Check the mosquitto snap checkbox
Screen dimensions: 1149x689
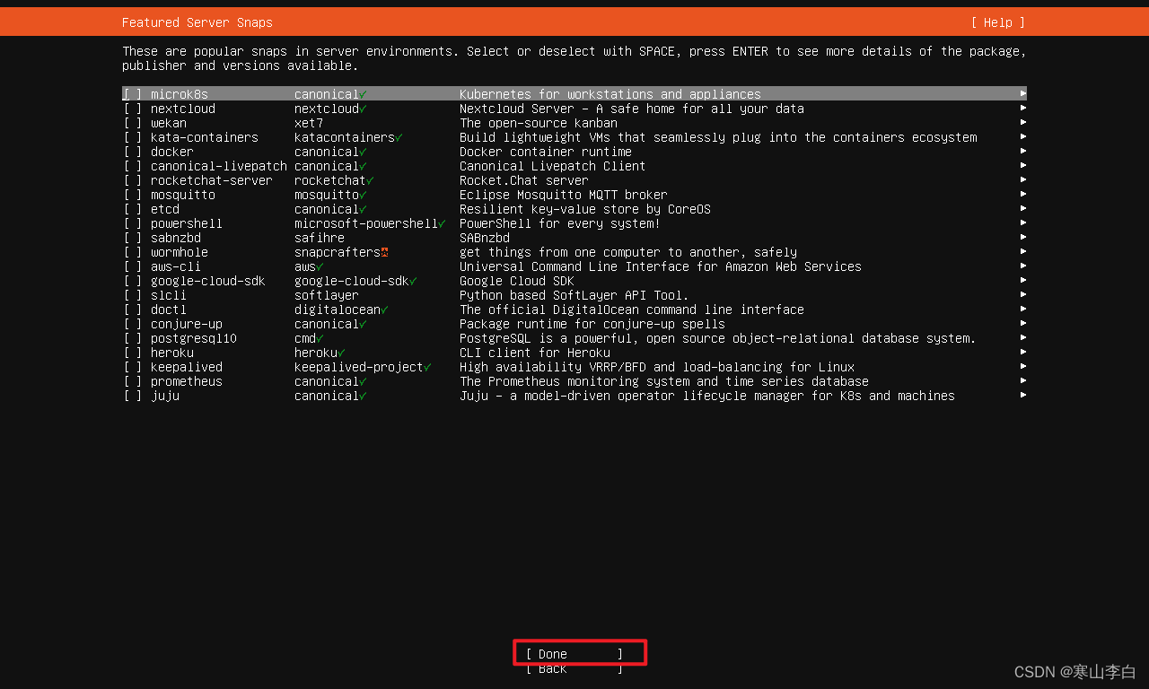(x=133, y=195)
